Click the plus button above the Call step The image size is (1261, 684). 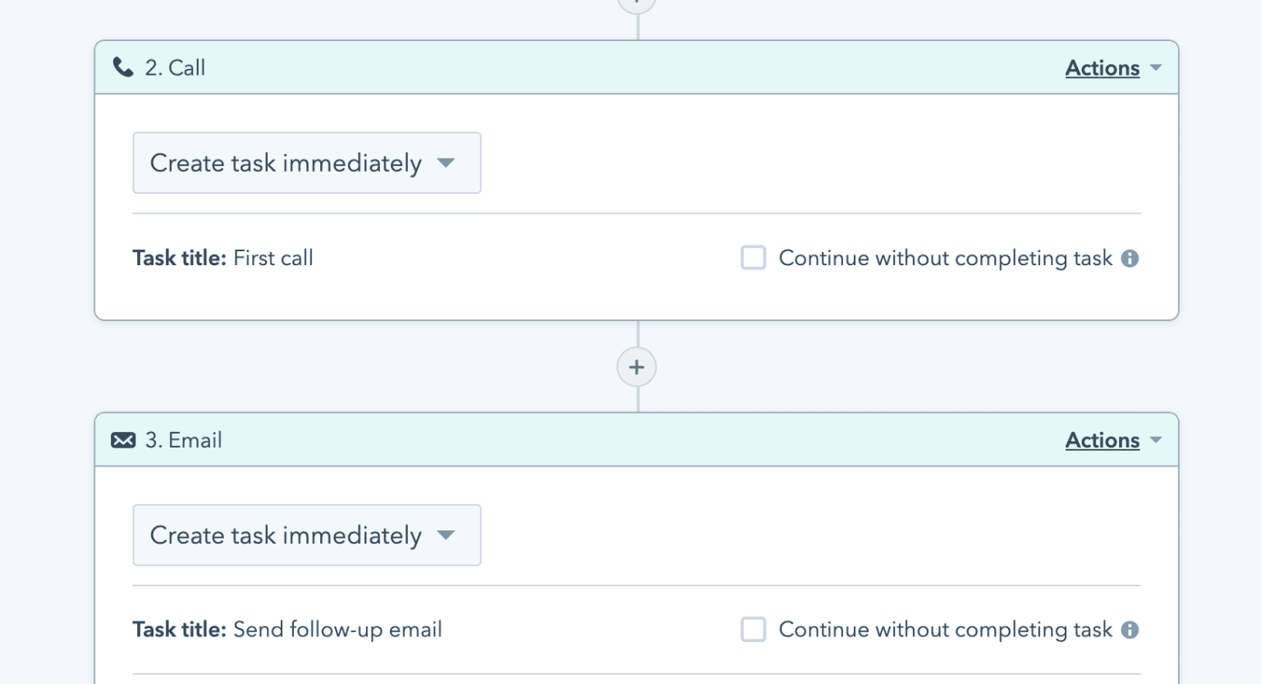click(636, 3)
